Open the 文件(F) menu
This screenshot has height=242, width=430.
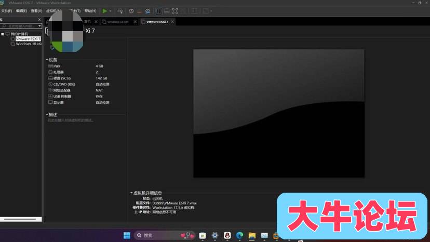point(7,11)
